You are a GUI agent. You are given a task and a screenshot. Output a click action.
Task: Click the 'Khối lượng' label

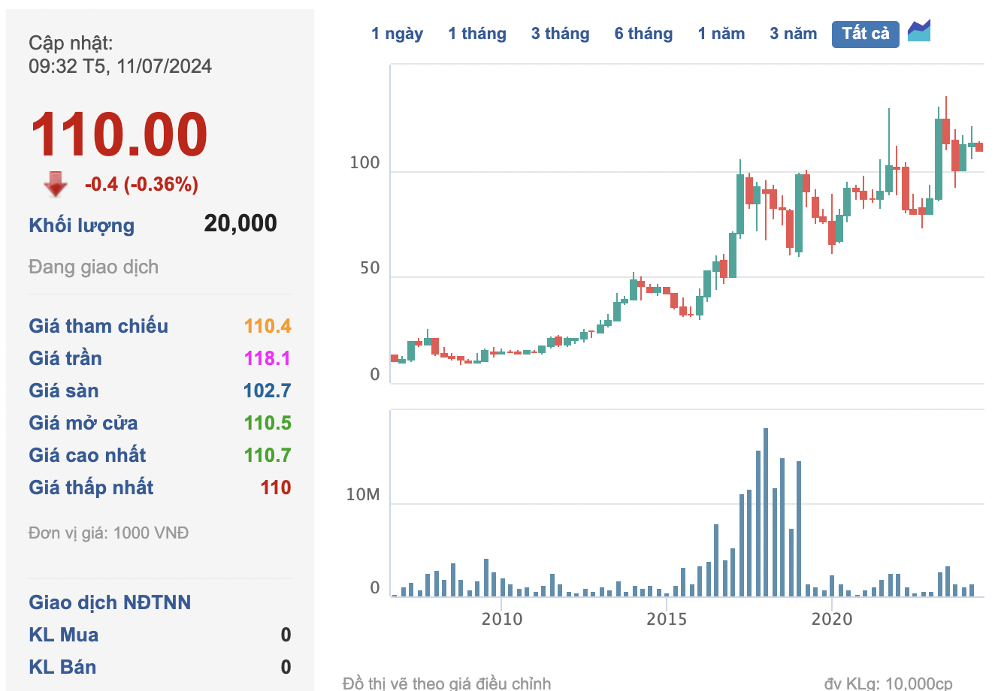[82, 225]
